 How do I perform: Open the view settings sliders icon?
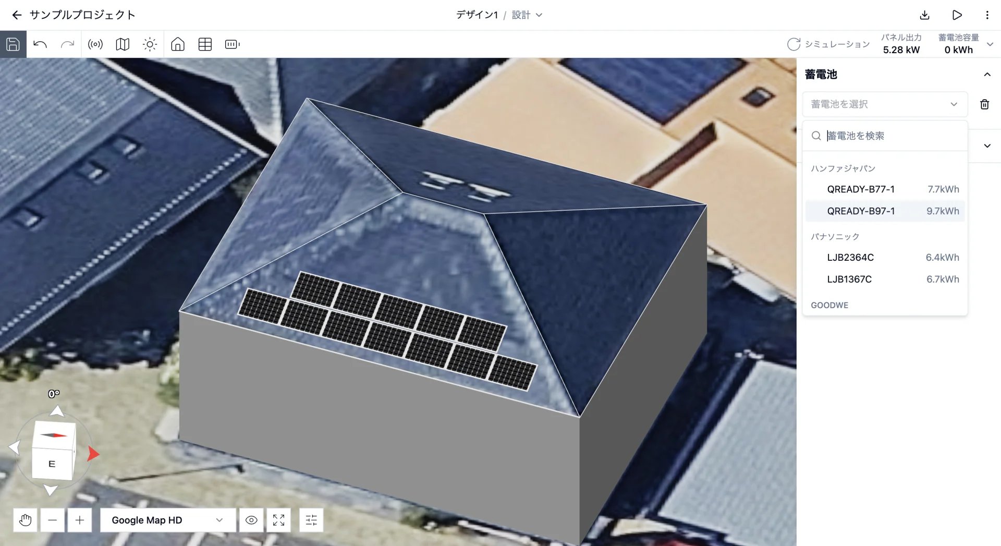tap(311, 520)
